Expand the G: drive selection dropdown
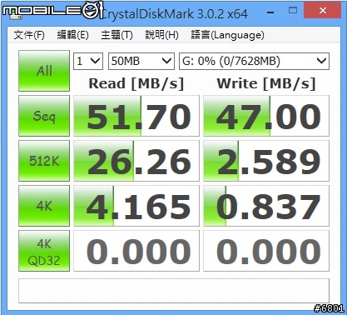Screen dimensions: 347x315 coord(254,61)
